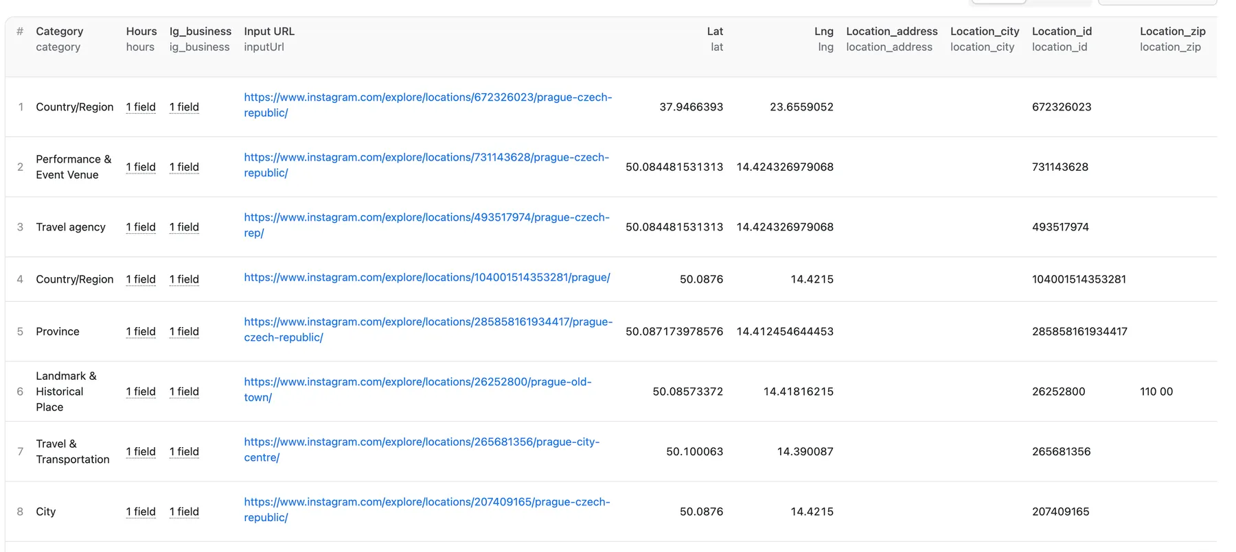Expand Hours '1 field' for Travel & Transportation row

pyautogui.click(x=141, y=452)
